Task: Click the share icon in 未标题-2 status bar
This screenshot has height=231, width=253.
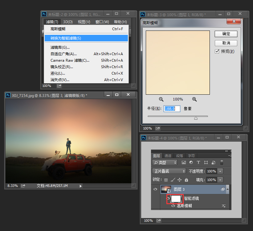Action: [x=59, y=86]
